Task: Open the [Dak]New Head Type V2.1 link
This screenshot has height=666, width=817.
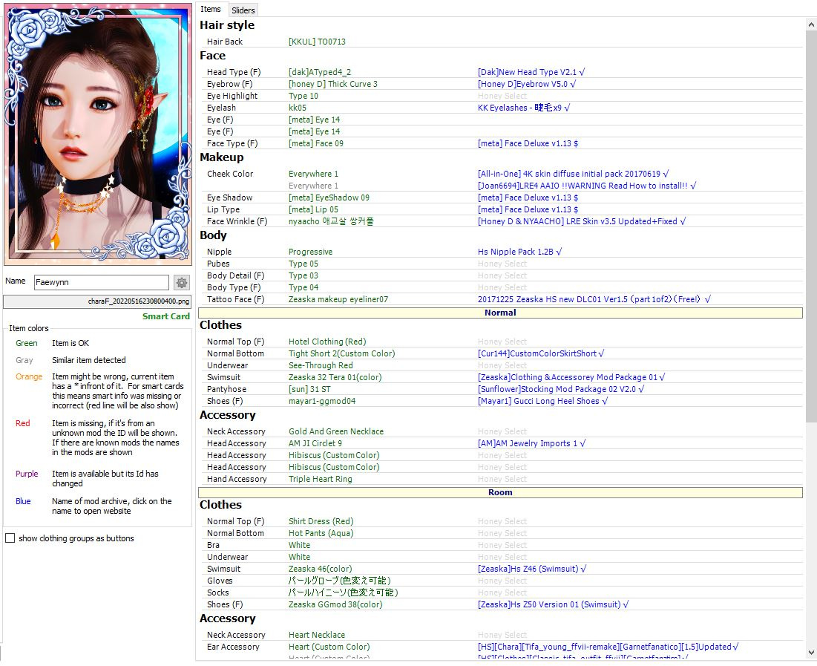Action: pos(531,72)
